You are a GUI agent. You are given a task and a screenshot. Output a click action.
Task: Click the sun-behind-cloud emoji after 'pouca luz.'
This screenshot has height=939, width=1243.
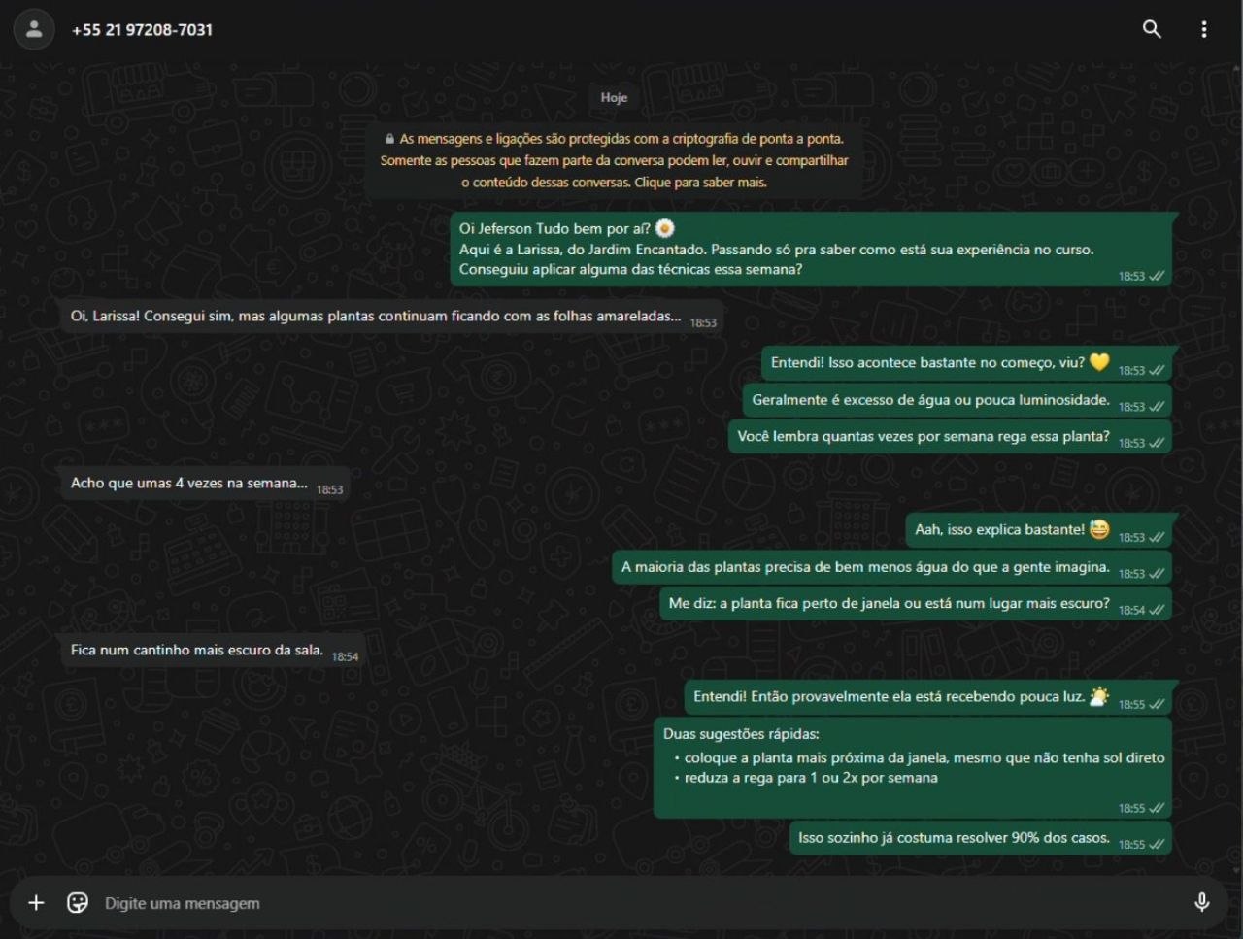click(1099, 696)
